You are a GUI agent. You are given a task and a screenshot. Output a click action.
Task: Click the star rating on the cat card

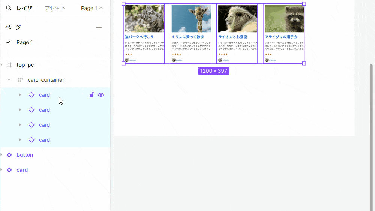pyautogui.click(x=128, y=54)
